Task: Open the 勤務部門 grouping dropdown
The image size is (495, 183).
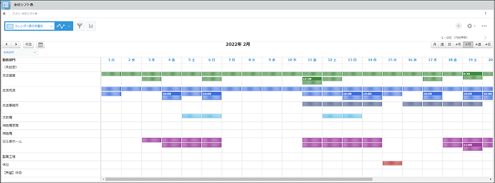Action: tap(20, 52)
